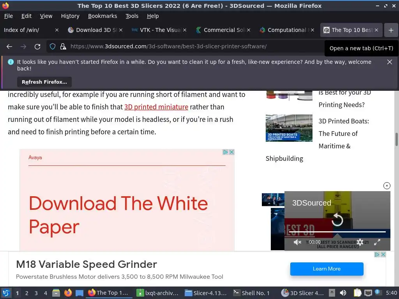Open the Help menu
Image resolution: width=399 pixels, height=299 pixels.
click(x=153, y=16)
